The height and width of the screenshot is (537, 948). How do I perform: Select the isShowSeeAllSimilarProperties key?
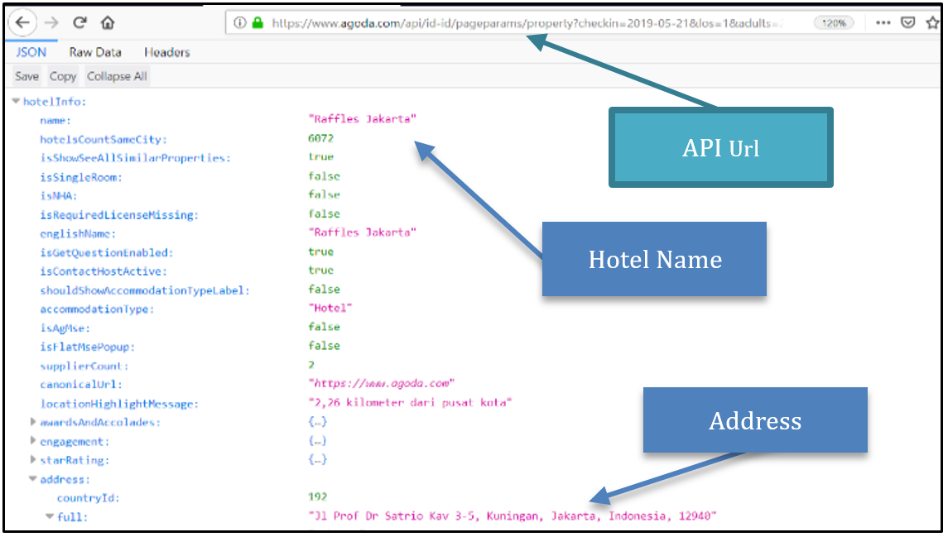pyautogui.click(x=136, y=158)
